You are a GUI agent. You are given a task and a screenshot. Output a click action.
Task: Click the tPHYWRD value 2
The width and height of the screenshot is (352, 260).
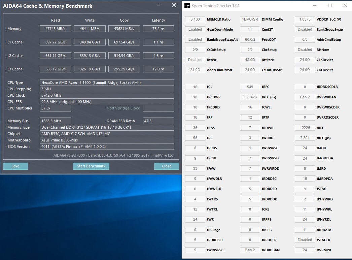(305, 199)
